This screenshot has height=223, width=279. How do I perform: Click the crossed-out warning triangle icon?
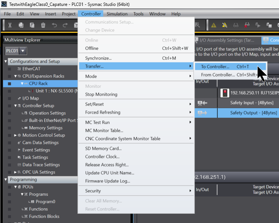tap(225, 25)
